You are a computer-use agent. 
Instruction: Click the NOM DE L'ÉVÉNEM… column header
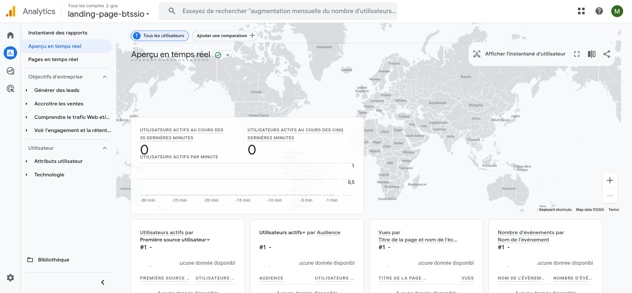tap(521, 278)
